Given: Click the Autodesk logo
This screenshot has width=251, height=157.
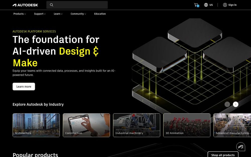Looking at the screenshot, I should click(25, 5).
